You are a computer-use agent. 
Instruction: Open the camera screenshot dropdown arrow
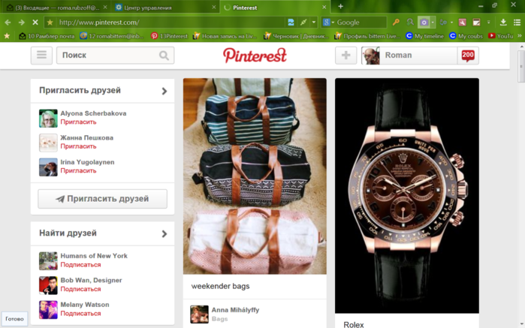tap(433, 23)
